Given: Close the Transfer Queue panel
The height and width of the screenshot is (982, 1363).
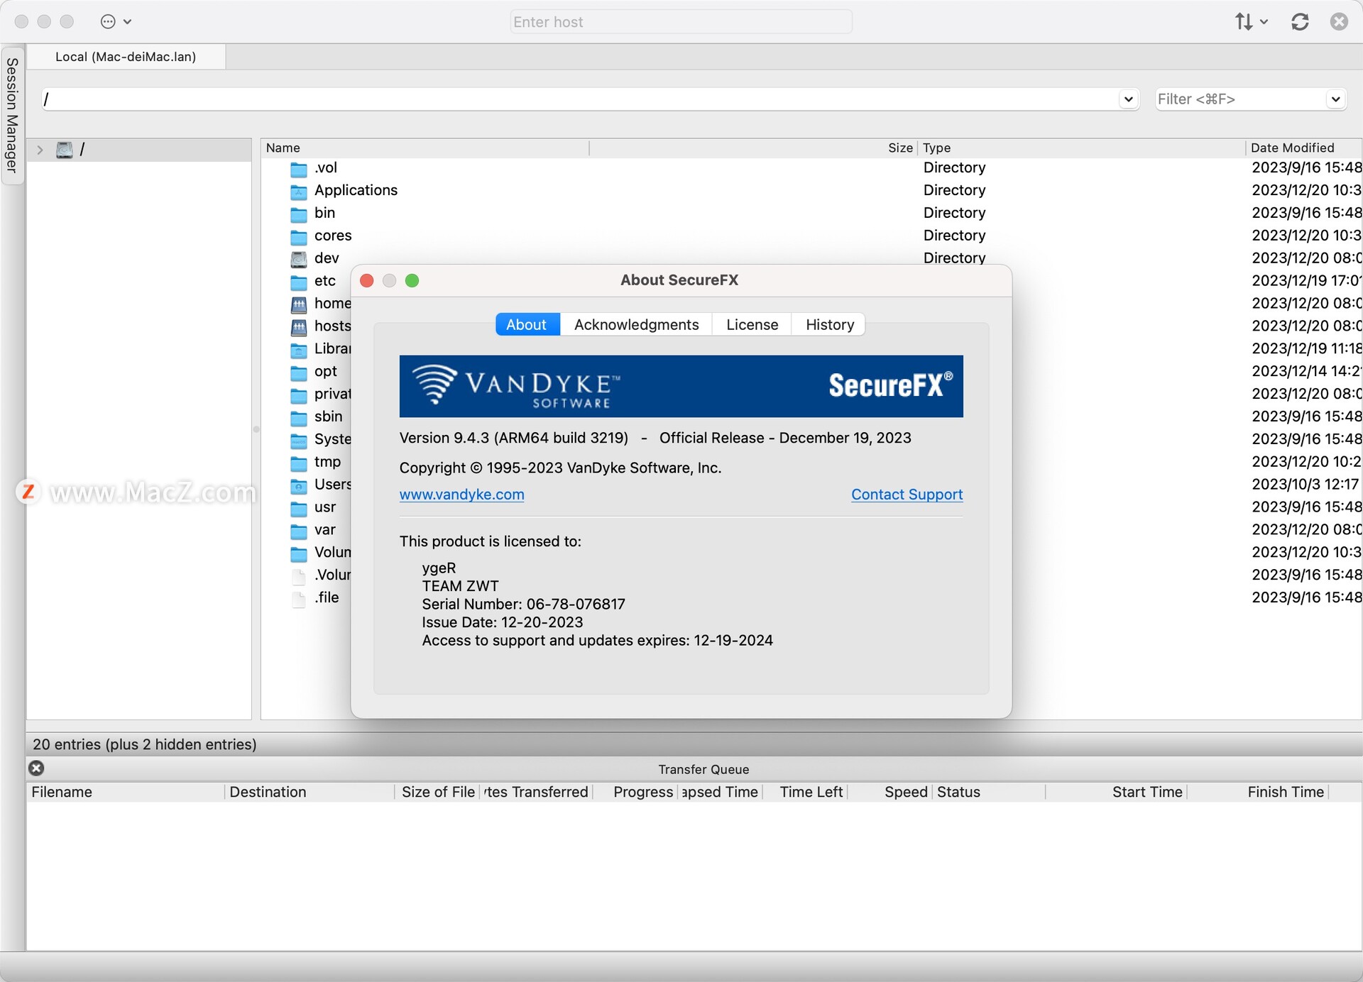Looking at the screenshot, I should pos(36,768).
